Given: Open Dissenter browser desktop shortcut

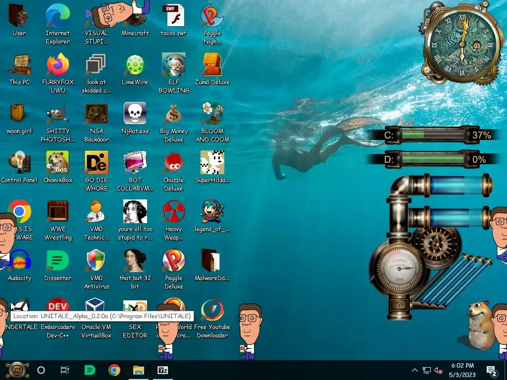Looking at the screenshot, I should tap(57, 260).
